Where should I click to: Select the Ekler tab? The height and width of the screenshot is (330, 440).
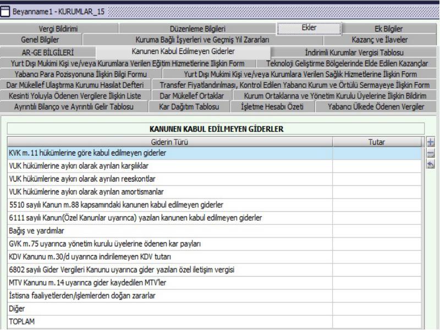309,28
